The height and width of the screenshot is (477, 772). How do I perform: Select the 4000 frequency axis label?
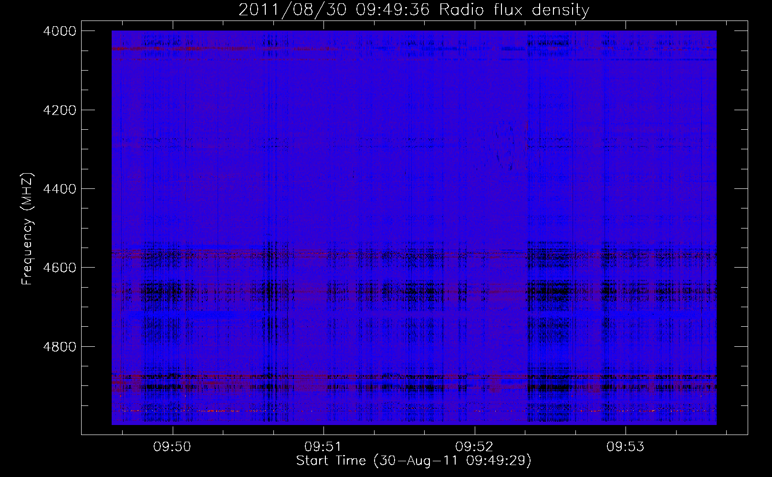pyautogui.click(x=60, y=31)
